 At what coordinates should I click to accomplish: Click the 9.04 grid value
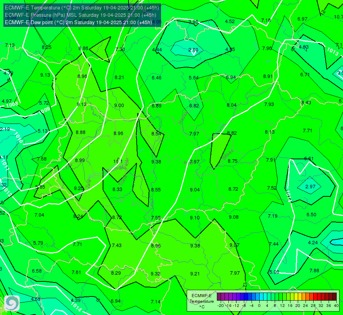click(195, 189)
